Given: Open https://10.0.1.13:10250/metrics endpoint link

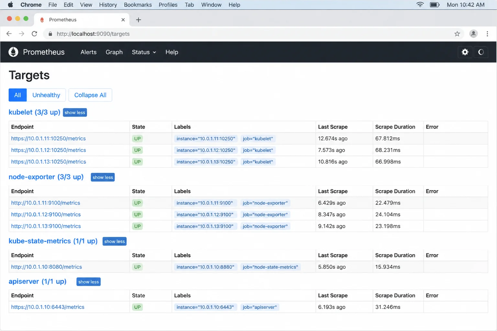Looking at the screenshot, I should click(49, 162).
